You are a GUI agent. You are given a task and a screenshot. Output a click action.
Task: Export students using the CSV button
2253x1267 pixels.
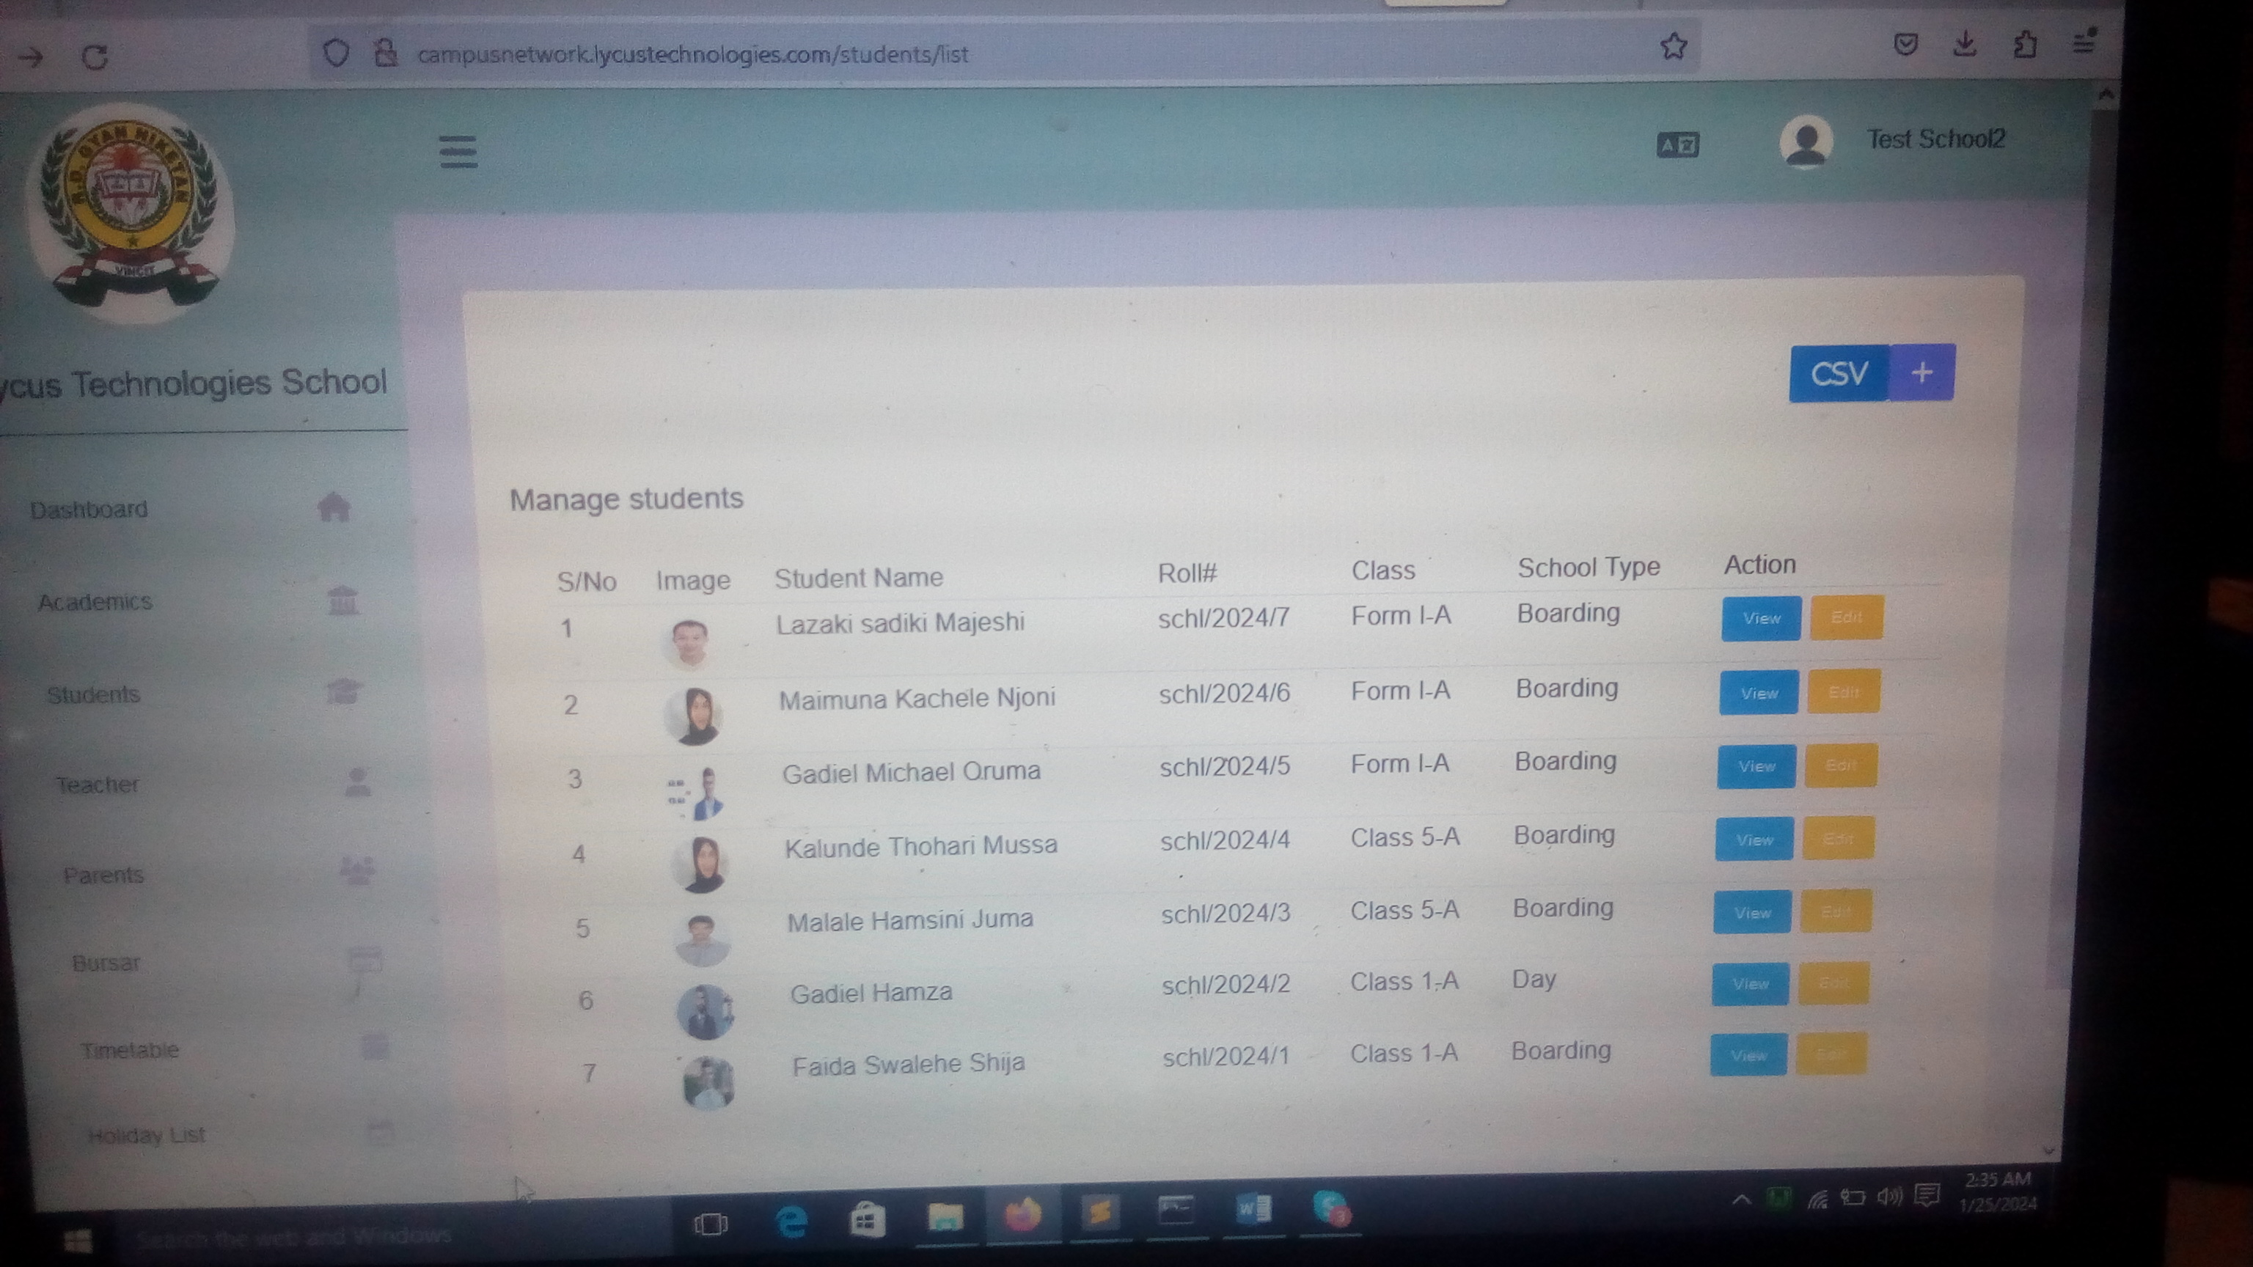[x=1839, y=374]
